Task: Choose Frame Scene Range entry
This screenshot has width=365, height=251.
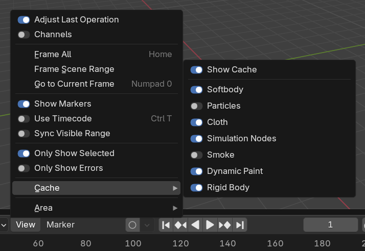Action: click(x=97, y=69)
